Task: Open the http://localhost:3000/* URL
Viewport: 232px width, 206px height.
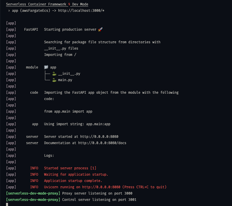Action: [x=81, y=11]
